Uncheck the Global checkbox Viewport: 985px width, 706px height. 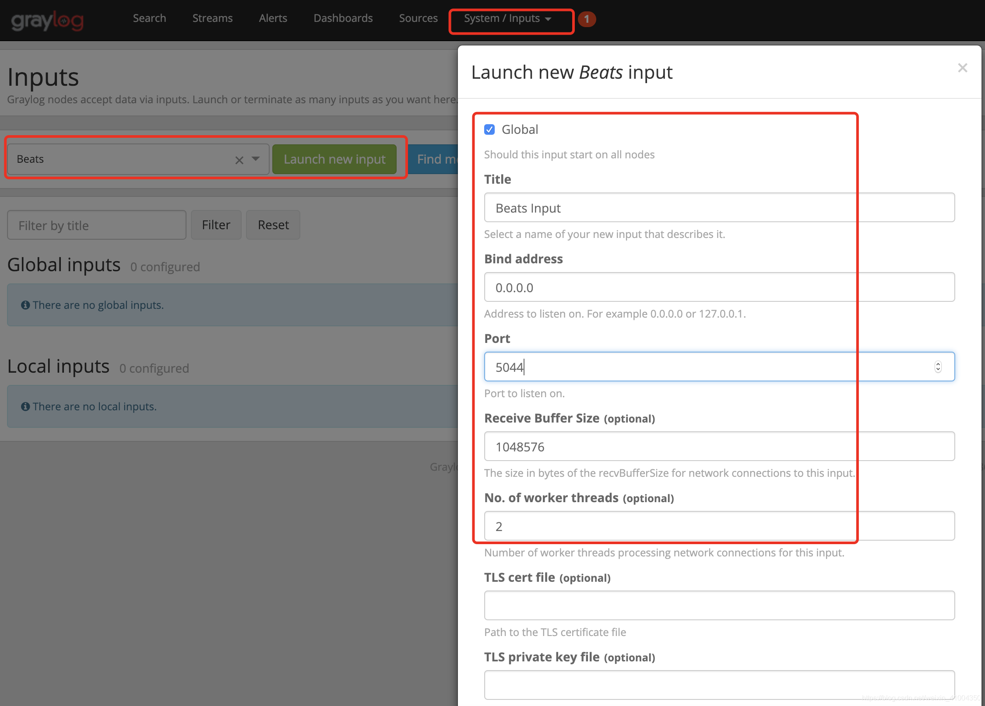click(x=489, y=129)
